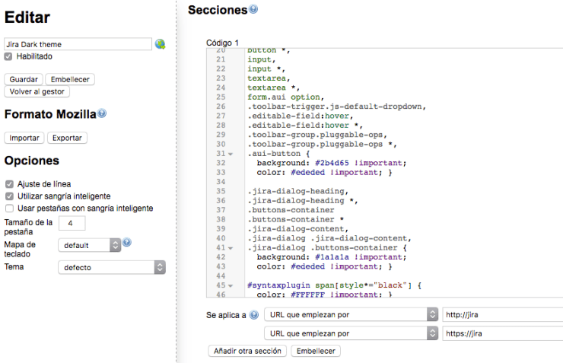Click help icon beside Secciones heading
563x363 pixels.
[253, 10]
